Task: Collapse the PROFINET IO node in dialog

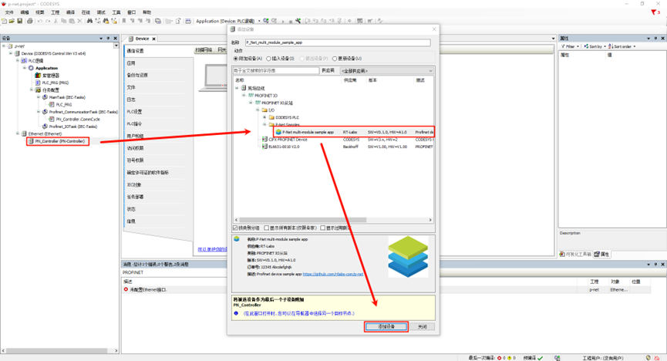Action: [x=244, y=96]
